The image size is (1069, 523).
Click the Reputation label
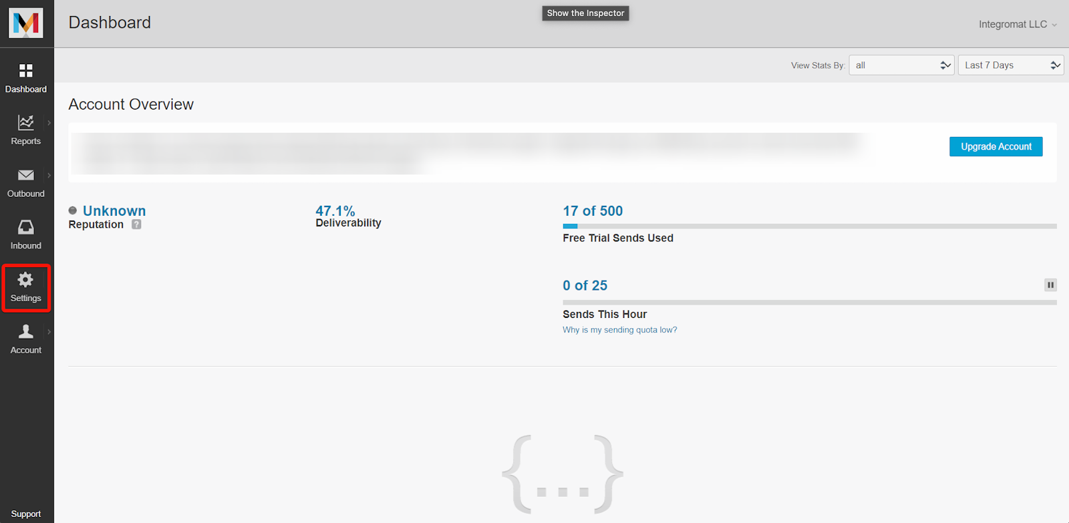tap(96, 224)
